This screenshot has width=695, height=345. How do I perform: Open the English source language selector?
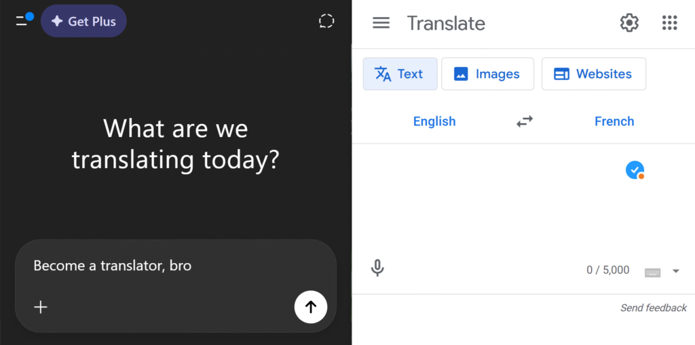434,121
